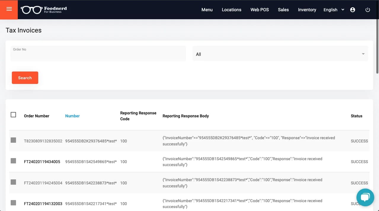Click SUCCESS status of order T8230809132835002
379x211 pixels.
point(359,141)
